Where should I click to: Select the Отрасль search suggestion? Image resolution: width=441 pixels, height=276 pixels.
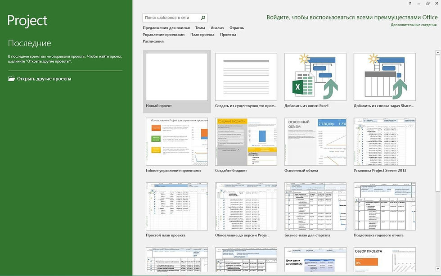237,28
